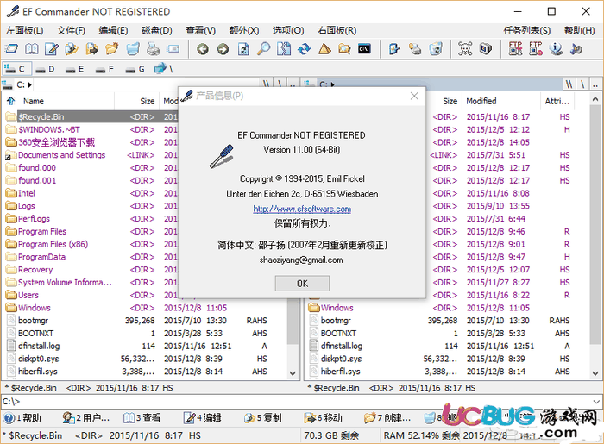The height and width of the screenshot is (444, 604).
Task: Click the skull and crossbones toolbar icon
Action: [x=465, y=49]
